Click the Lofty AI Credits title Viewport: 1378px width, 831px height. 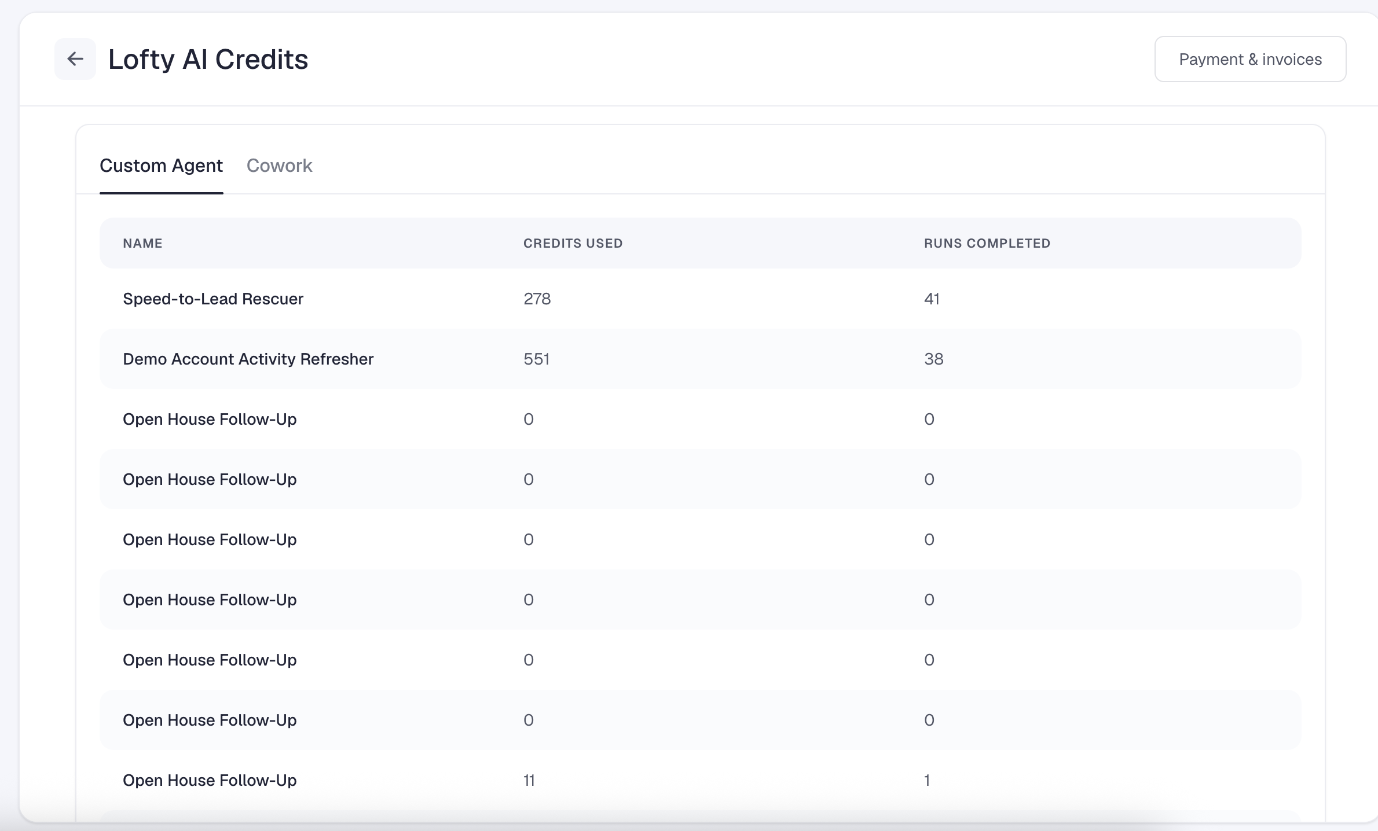(208, 59)
